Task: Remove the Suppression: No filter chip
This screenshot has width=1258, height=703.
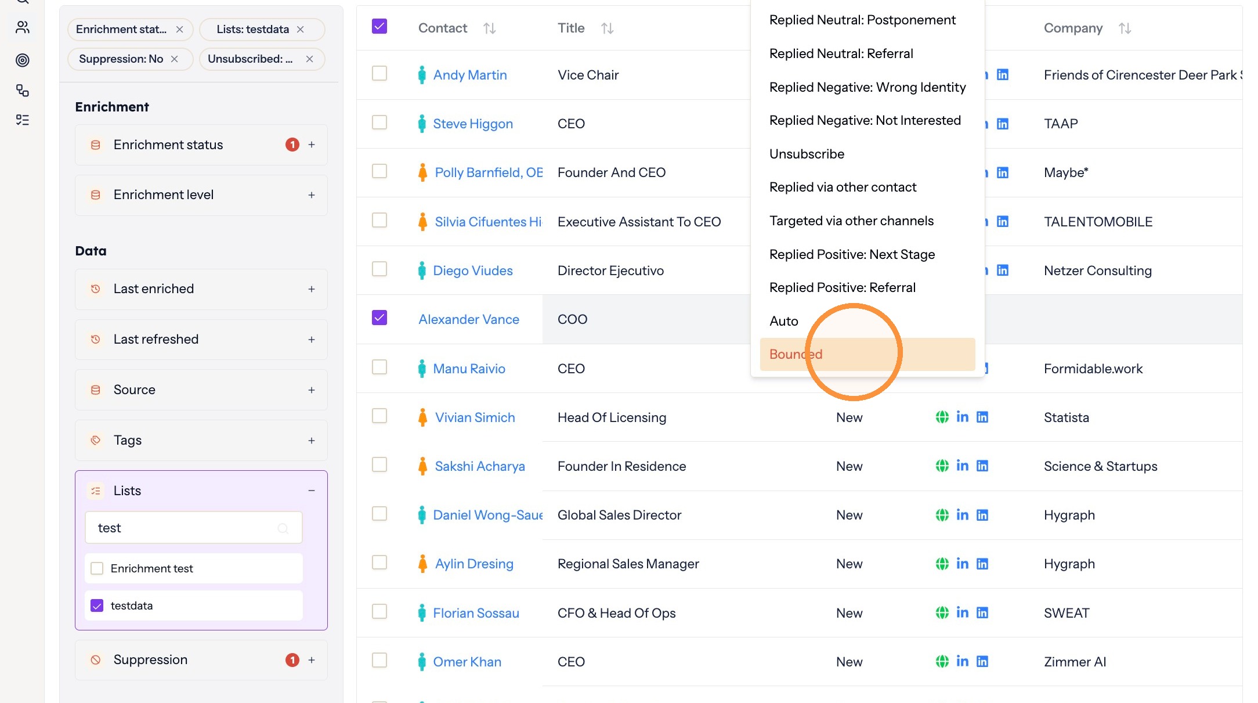Action: [175, 59]
